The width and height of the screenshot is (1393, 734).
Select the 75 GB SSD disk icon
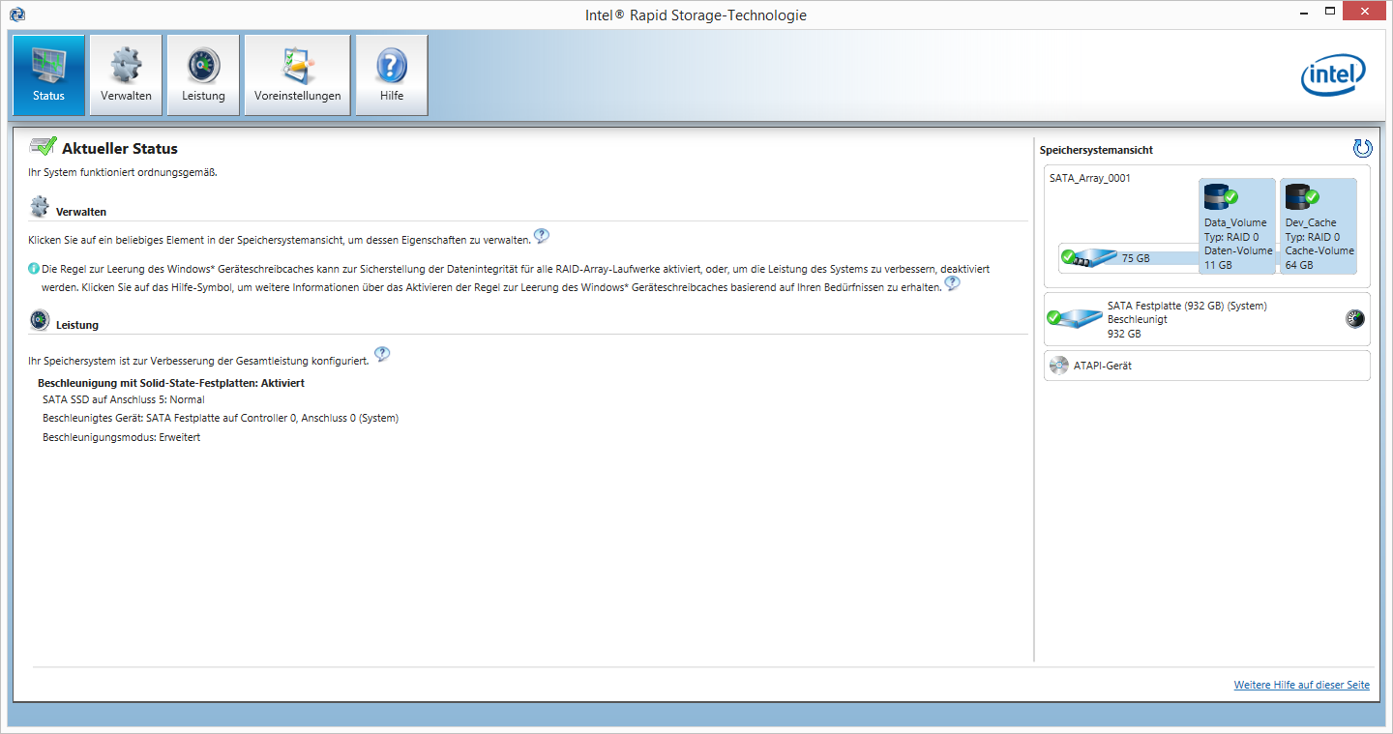(x=1089, y=258)
